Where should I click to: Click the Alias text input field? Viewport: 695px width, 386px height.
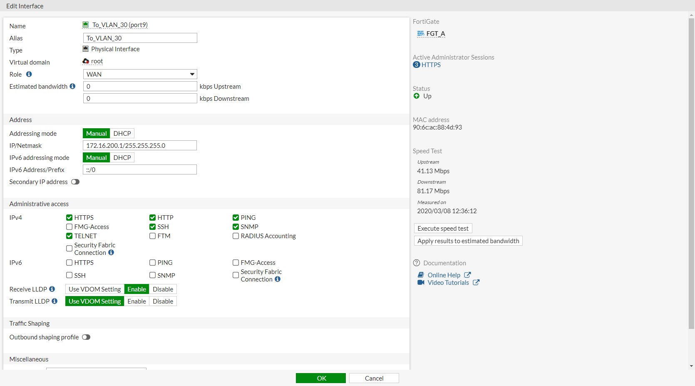click(x=140, y=38)
